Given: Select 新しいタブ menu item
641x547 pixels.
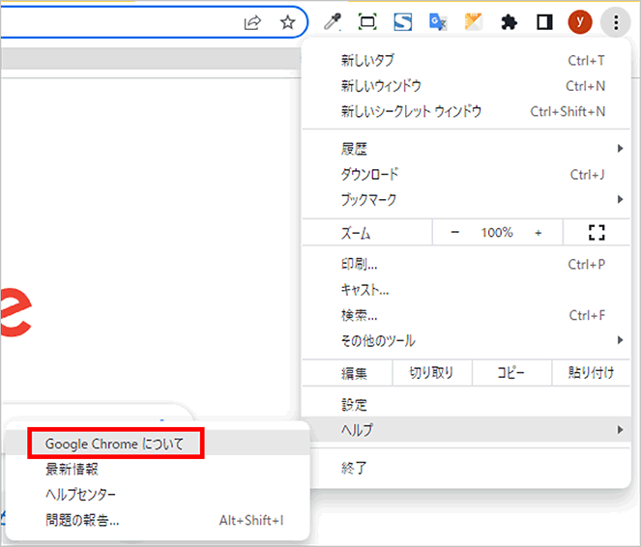Looking at the screenshot, I should [466, 61].
